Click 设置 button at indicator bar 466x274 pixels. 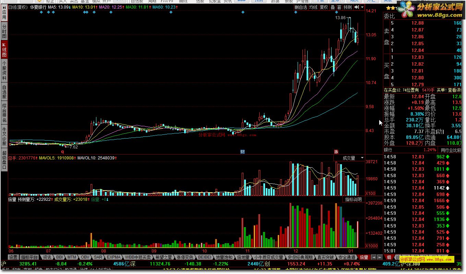coord(13,257)
